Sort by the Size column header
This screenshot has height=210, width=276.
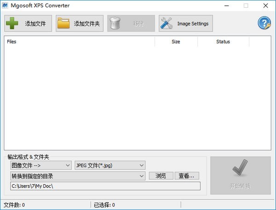[176, 42]
